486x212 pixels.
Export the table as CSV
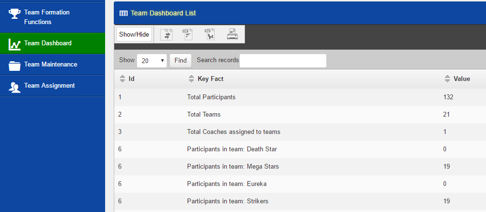(188, 34)
